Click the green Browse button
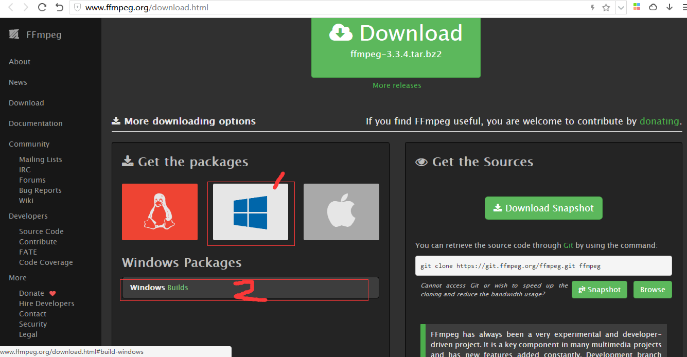The height and width of the screenshot is (357, 687). [x=653, y=290]
